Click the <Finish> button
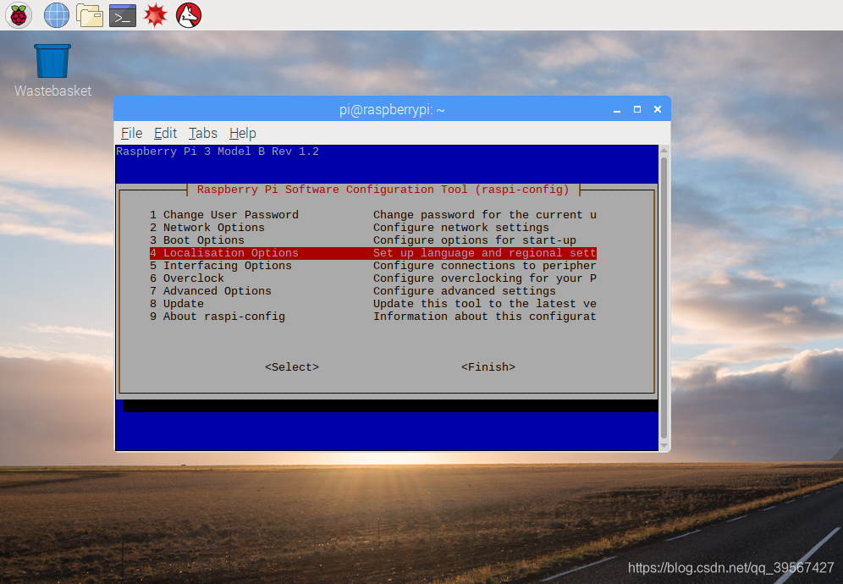This screenshot has height=584, width=843. (488, 367)
